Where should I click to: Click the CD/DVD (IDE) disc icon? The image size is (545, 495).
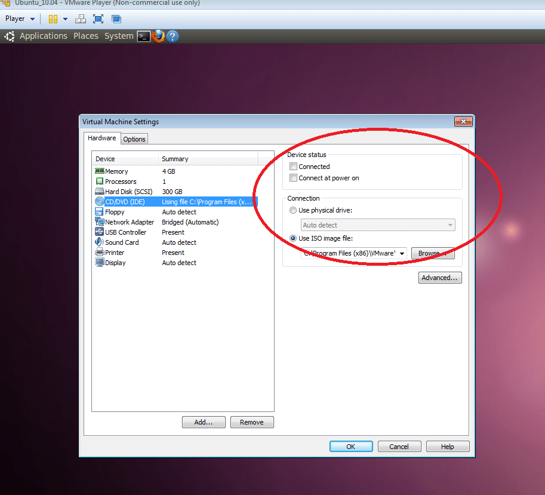(x=100, y=202)
